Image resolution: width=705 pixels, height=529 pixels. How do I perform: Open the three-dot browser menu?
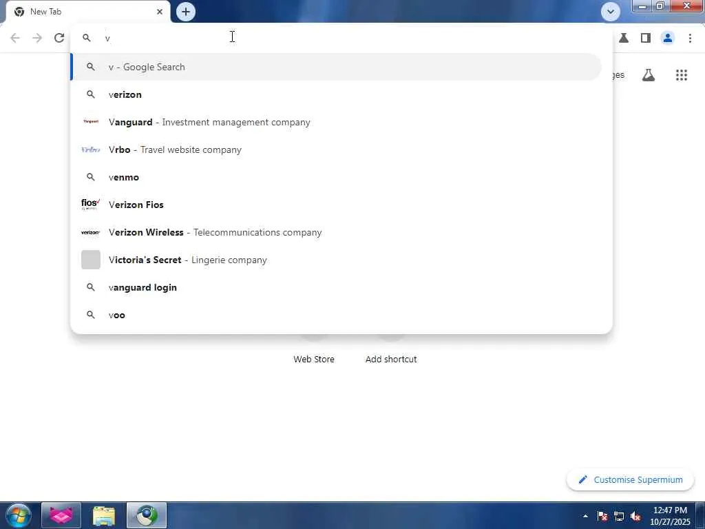point(690,38)
